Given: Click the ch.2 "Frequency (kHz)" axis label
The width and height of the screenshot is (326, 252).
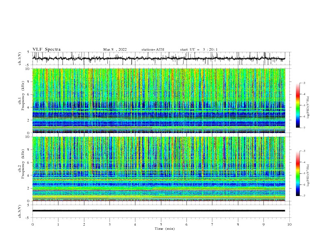Looking at the screenshot, I should pyautogui.click(x=23, y=164).
